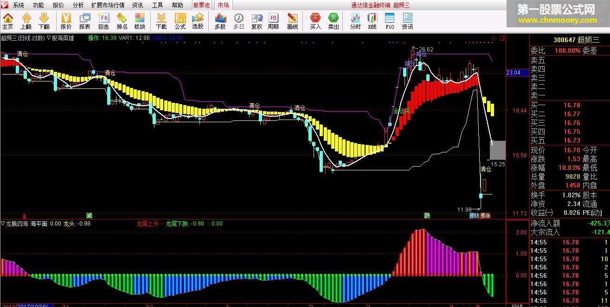Click the 26.62 high price label
This screenshot has width=610, height=307.
(x=426, y=49)
